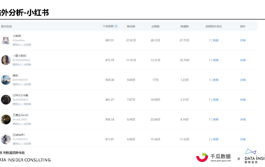265x167 pixels.
Task: Click the Data Insider logo icon
Action: (x=251, y=152)
